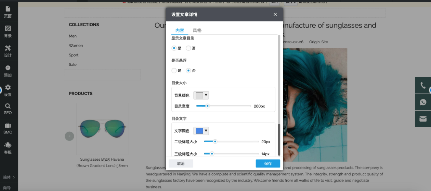Screen dimensions: 431x191
Task: Open the SMO briefcase icon
Action: [8, 128]
